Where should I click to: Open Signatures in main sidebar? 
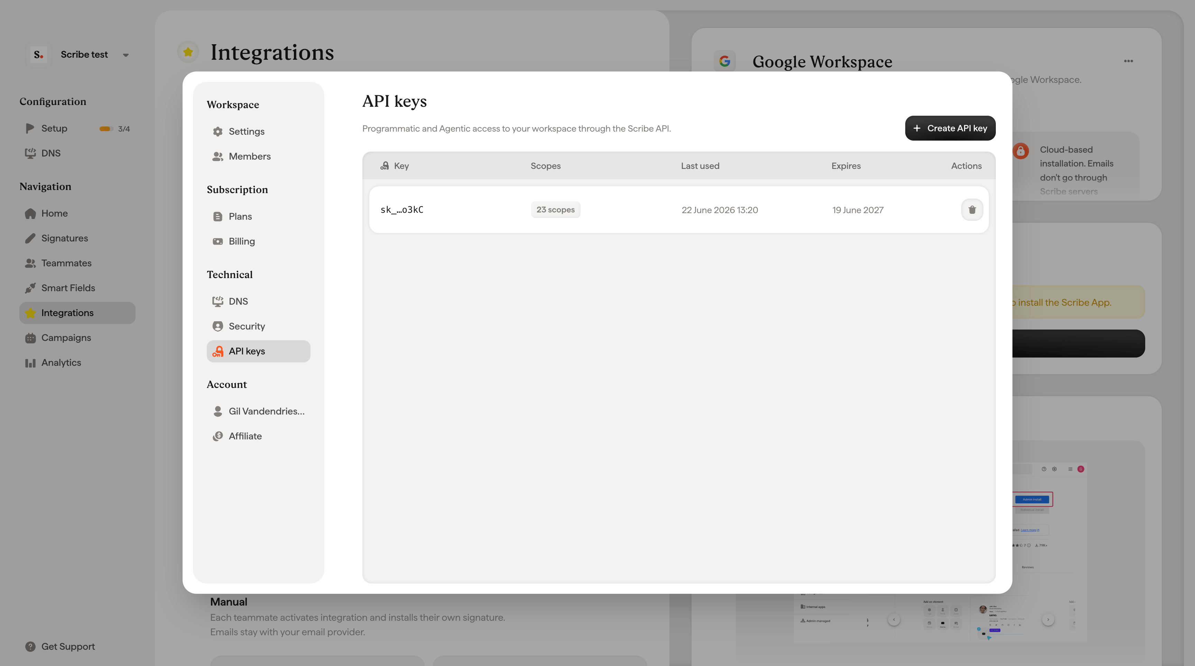tap(77, 238)
